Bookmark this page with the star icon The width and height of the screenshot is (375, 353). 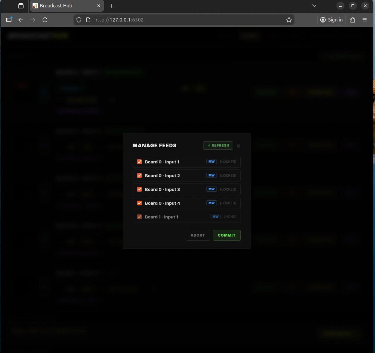[x=289, y=20]
